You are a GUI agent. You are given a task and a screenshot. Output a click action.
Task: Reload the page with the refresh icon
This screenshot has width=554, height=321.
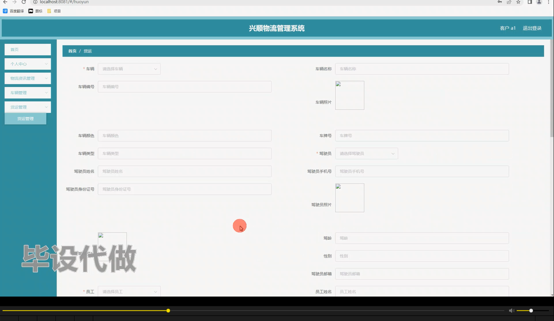24,2
